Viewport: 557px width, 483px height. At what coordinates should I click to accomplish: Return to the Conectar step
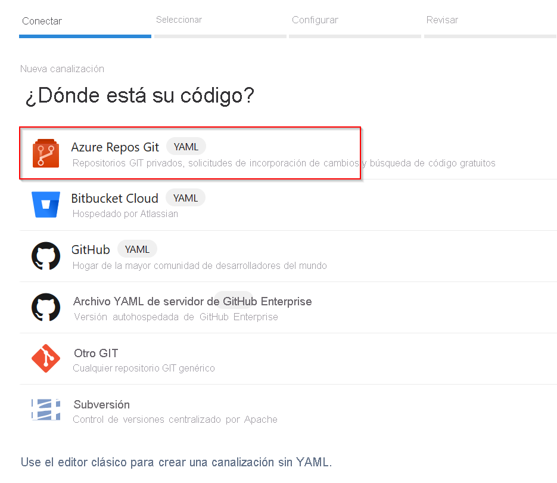click(x=42, y=21)
